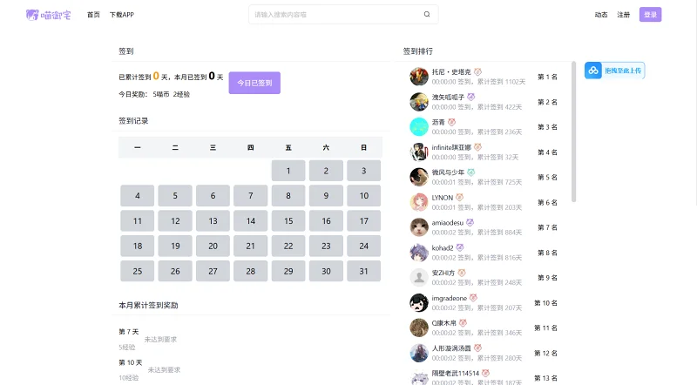Open the infinite琪亚娜 avatar thumbnail

click(x=419, y=152)
